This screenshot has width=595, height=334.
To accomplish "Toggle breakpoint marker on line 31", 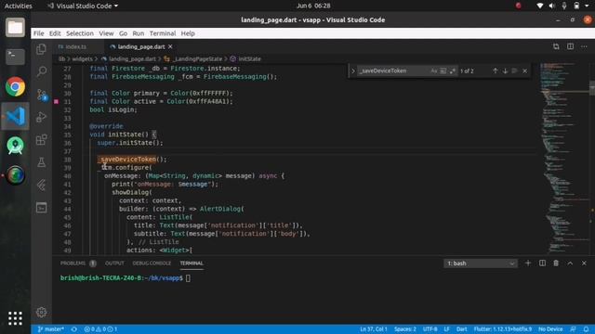I will (56, 101).
